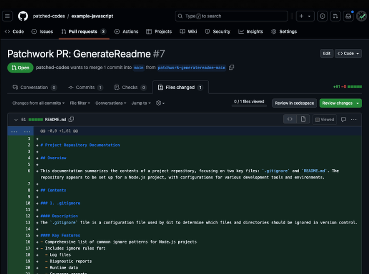Open the Security tab
Image resolution: width=369 pixels, height=274 pixels.
point(217,31)
